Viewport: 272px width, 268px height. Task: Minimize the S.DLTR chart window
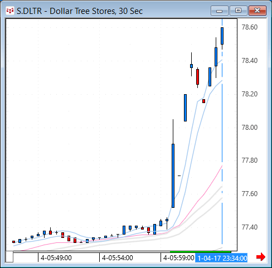220,11
